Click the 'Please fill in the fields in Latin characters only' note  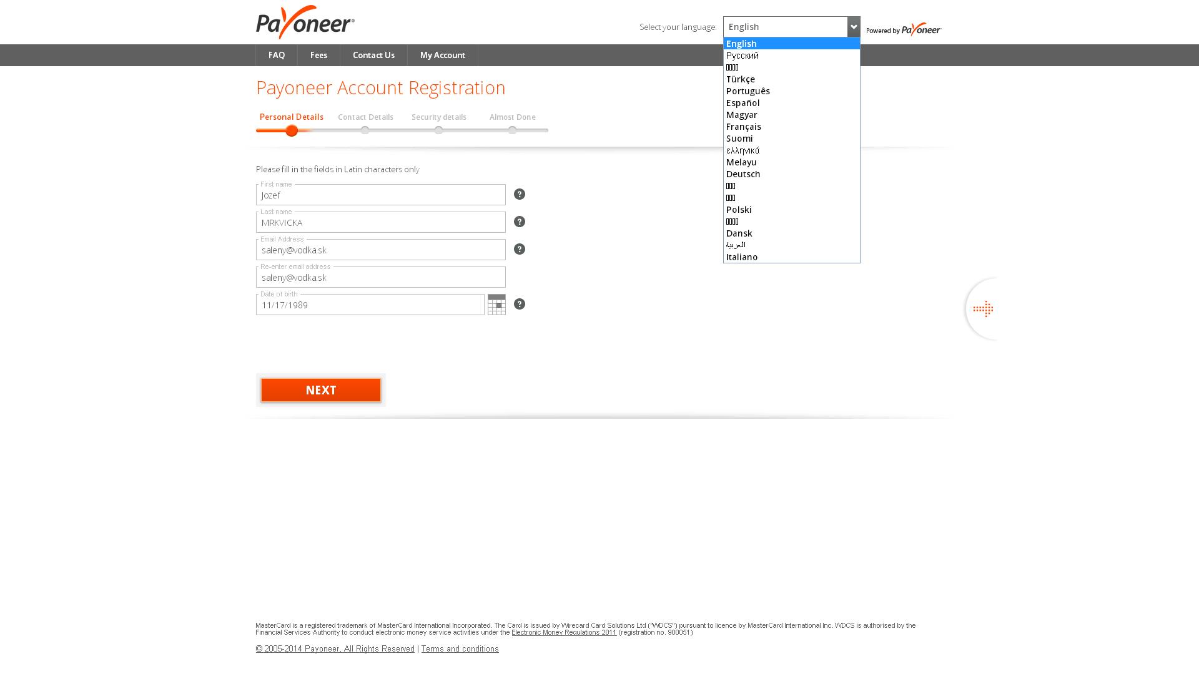338,169
